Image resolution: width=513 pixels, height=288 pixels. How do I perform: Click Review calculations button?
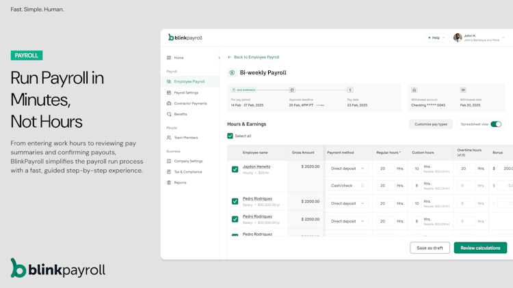coord(480,248)
